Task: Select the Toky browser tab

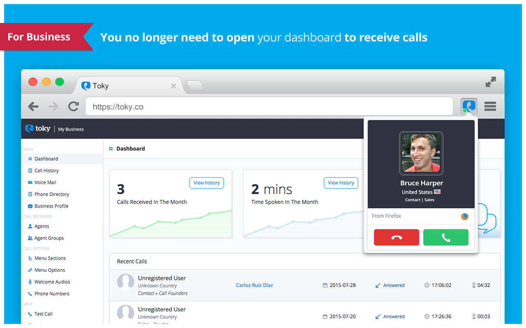Action: (128, 85)
